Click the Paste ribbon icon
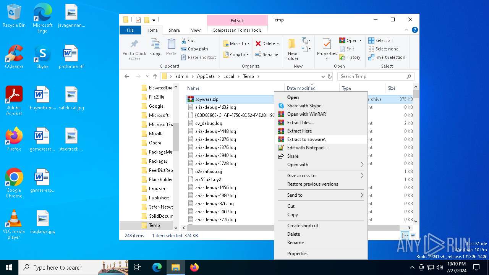Screen dimensions: 489x275 pos(171,47)
